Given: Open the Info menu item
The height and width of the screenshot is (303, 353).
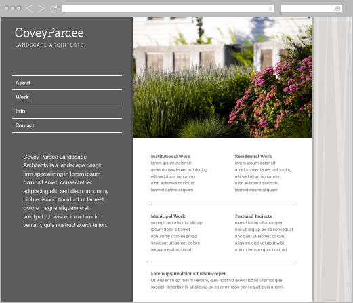Looking at the screenshot, I should tap(67, 111).
